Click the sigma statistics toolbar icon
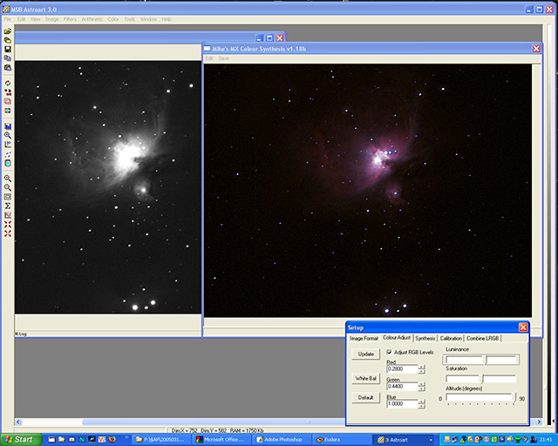The height and width of the screenshot is (446, 558). tap(8, 206)
